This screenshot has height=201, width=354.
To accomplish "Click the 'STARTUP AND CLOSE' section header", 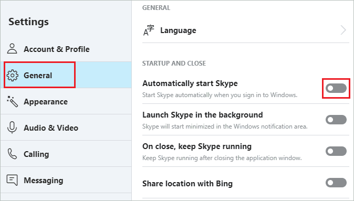I will 174,64.
